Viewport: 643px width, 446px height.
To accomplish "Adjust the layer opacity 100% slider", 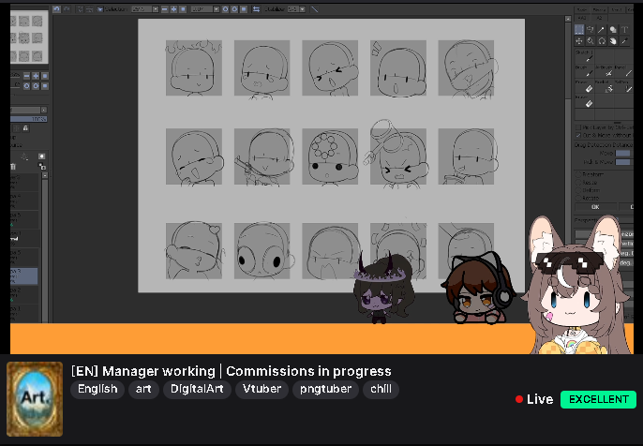I will (28, 119).
